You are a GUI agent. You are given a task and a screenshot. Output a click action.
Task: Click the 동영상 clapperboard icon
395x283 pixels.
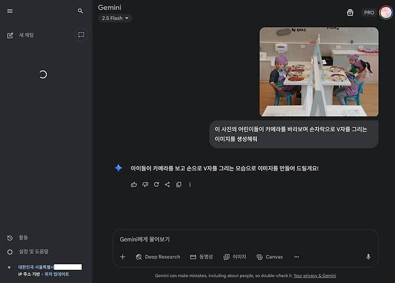(x=193, y=257)
